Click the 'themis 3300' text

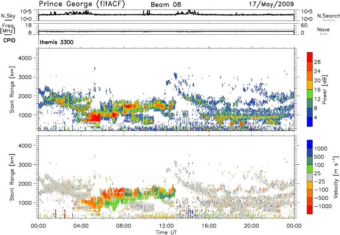click(x=57, y=42)
